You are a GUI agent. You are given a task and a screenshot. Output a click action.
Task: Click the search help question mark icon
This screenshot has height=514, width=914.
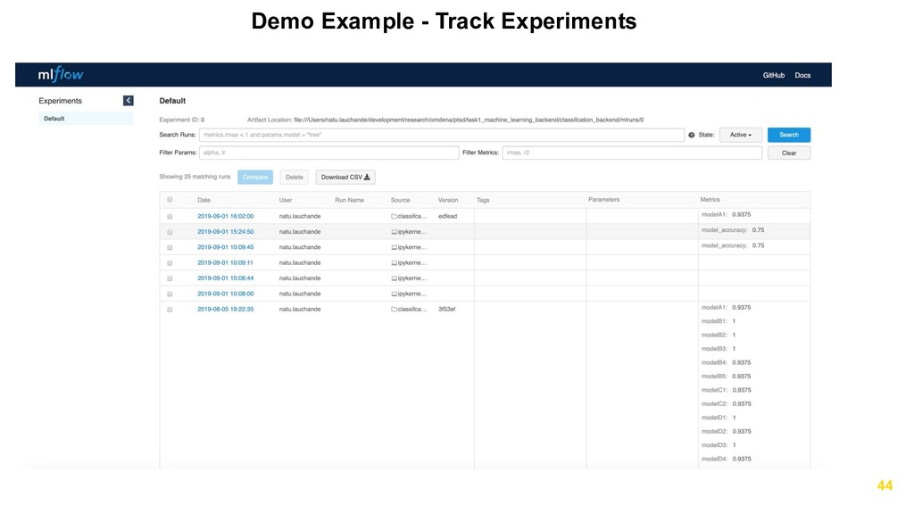692,136
